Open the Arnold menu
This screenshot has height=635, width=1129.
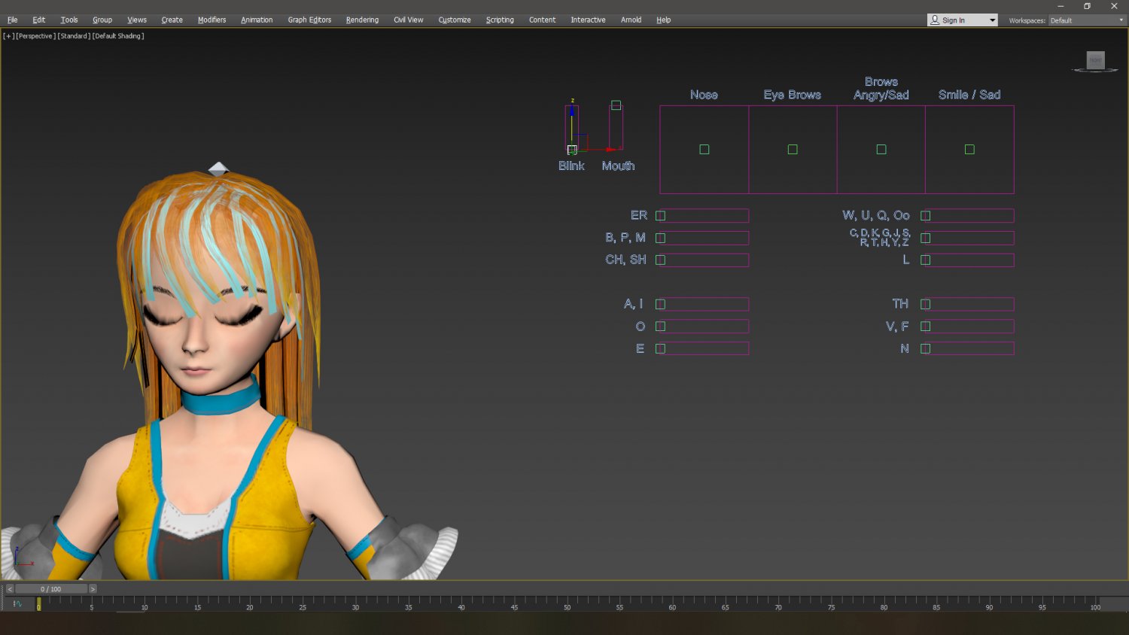tap(631, 20)
